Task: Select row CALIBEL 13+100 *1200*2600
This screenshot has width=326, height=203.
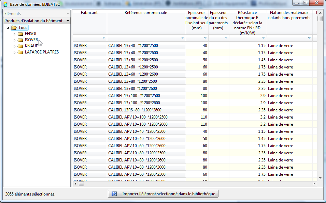Action: [195, 103]
